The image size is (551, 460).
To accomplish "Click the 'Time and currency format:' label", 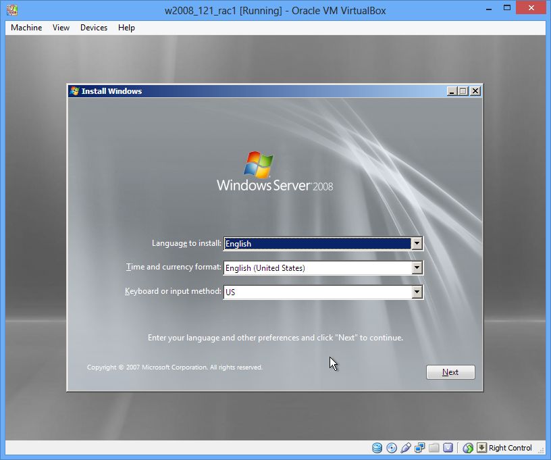I will (174, 267).
